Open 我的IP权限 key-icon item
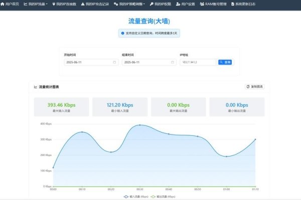301x200 pixels. point(161,4)
